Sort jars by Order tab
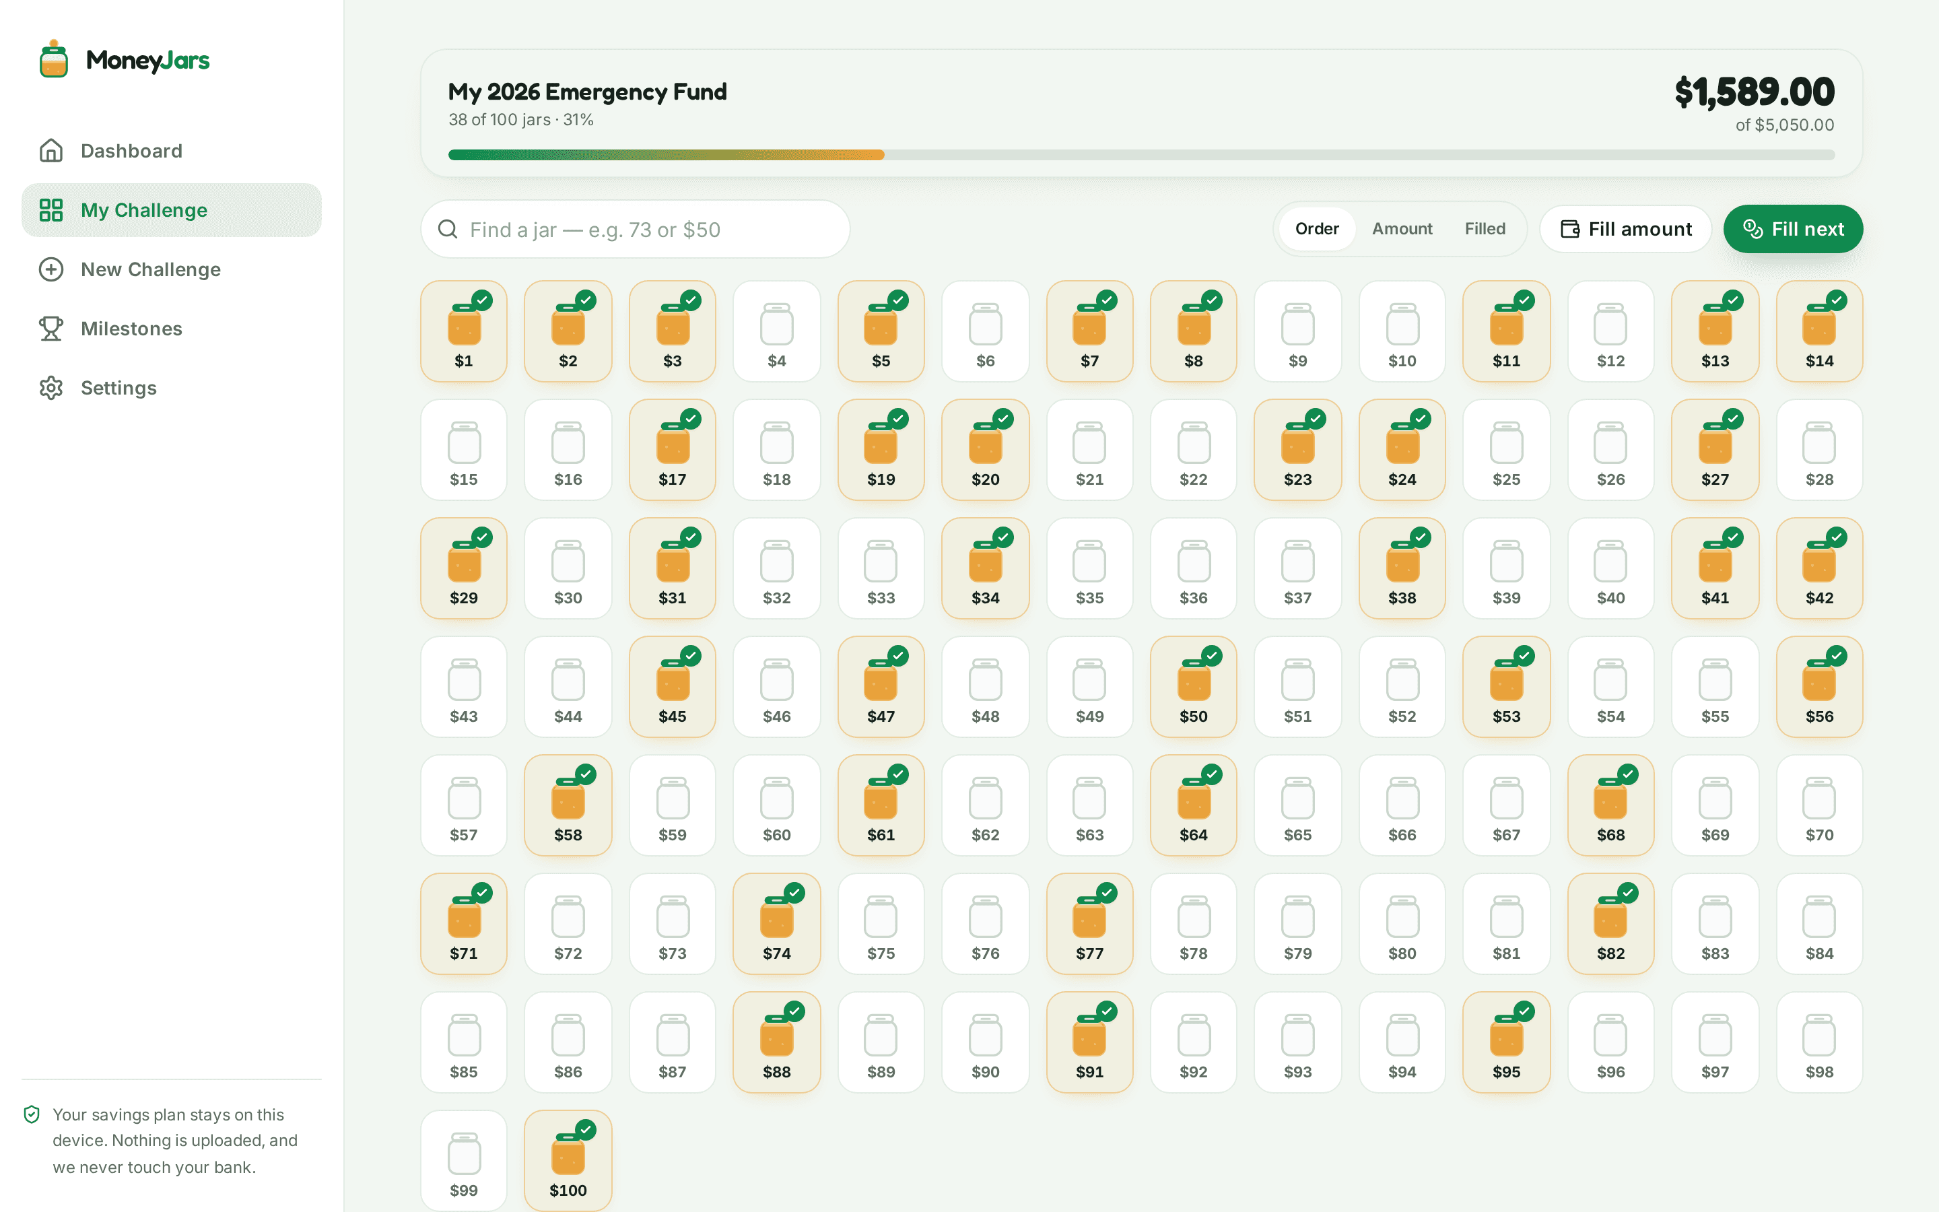Viewport: 1939px width, 1212px height. pyautogui.click(x=1317, y=229)
